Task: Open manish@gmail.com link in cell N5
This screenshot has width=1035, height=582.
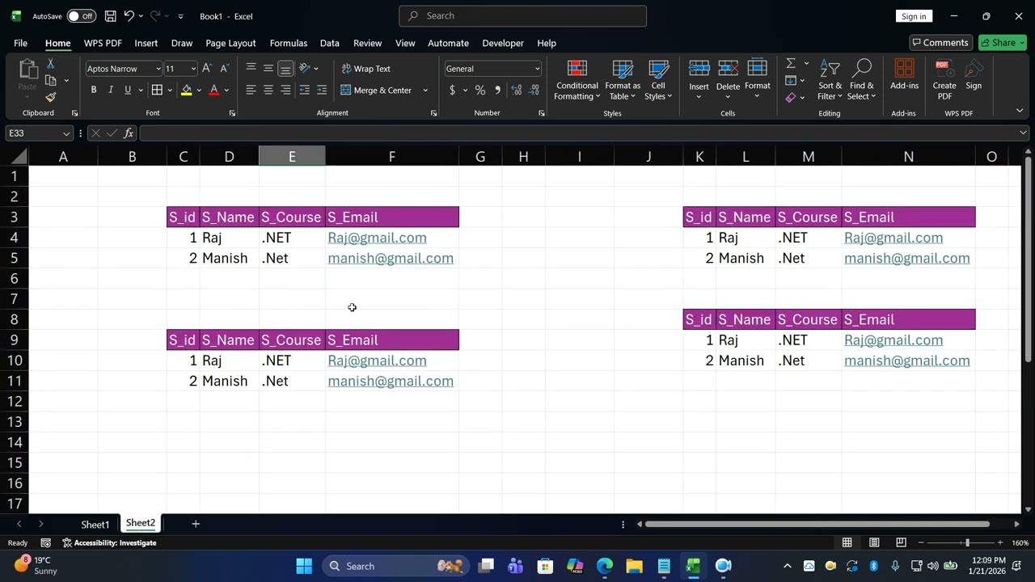Action: tap(906, 258)
